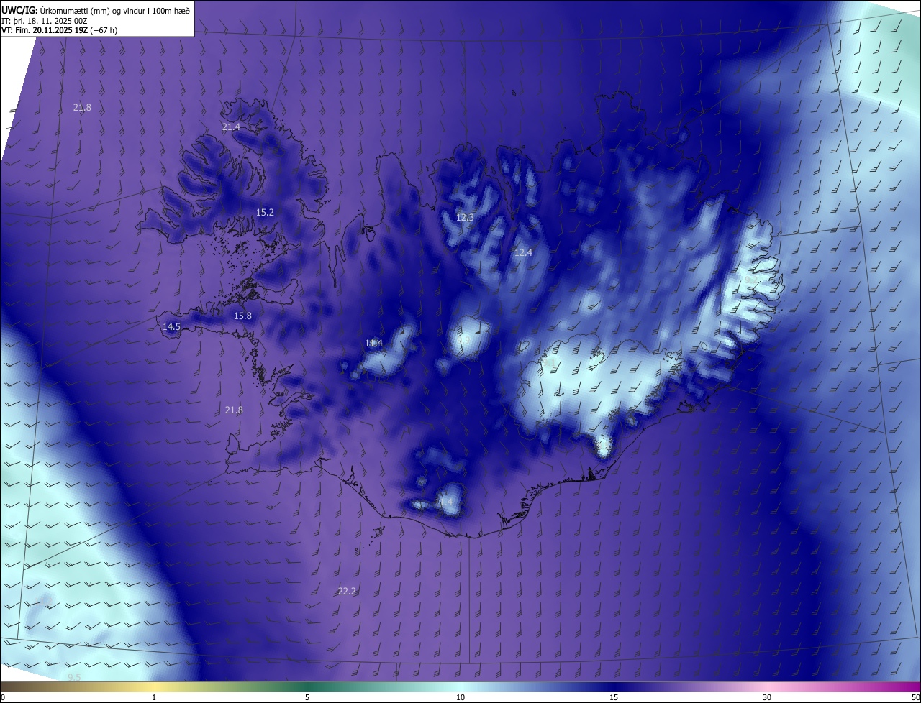This screenshot has height=703, width=921.
Task: Click the 9.5 value above the colorbar
Action: [x=74, y=677]
